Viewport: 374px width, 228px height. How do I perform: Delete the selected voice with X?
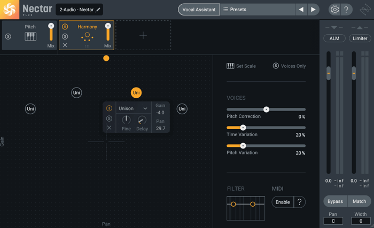109,128
